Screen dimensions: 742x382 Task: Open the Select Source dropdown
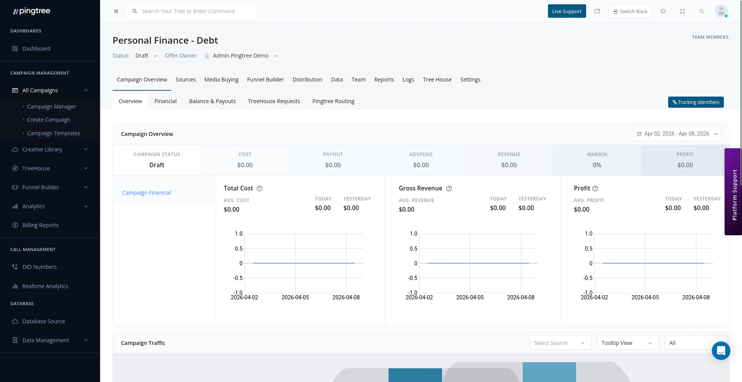point(560,343)
